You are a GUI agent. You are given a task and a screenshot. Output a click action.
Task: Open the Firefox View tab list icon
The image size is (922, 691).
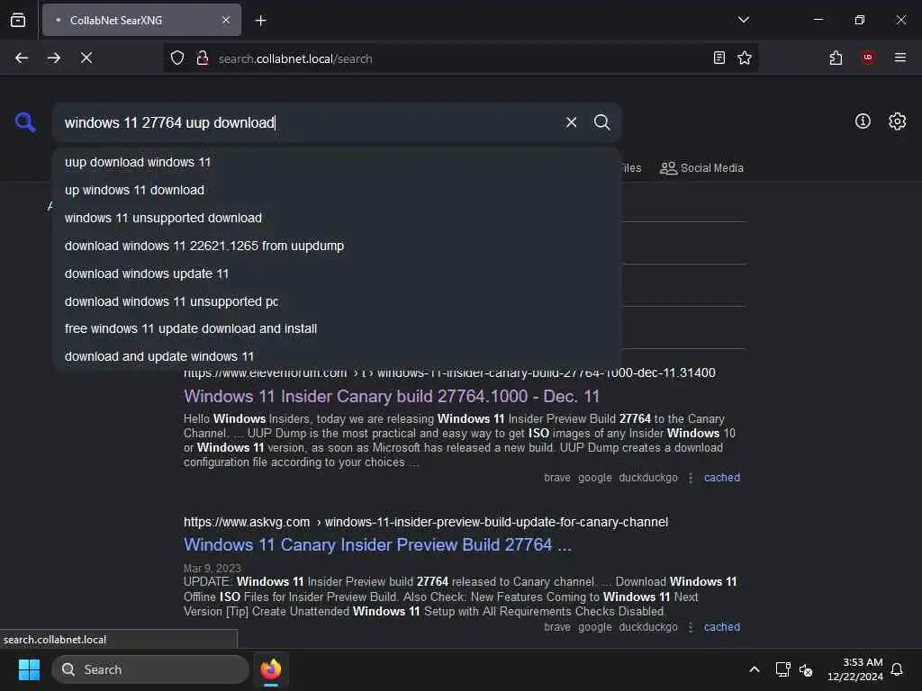coord(18,20)
